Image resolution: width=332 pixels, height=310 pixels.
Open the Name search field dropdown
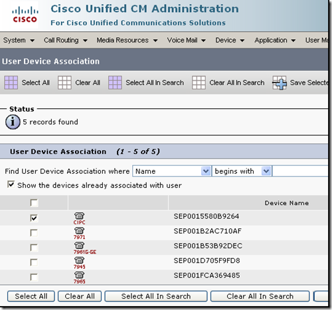point(171,171)
